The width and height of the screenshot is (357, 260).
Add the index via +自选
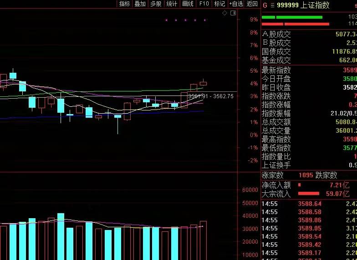click(236, 4)
